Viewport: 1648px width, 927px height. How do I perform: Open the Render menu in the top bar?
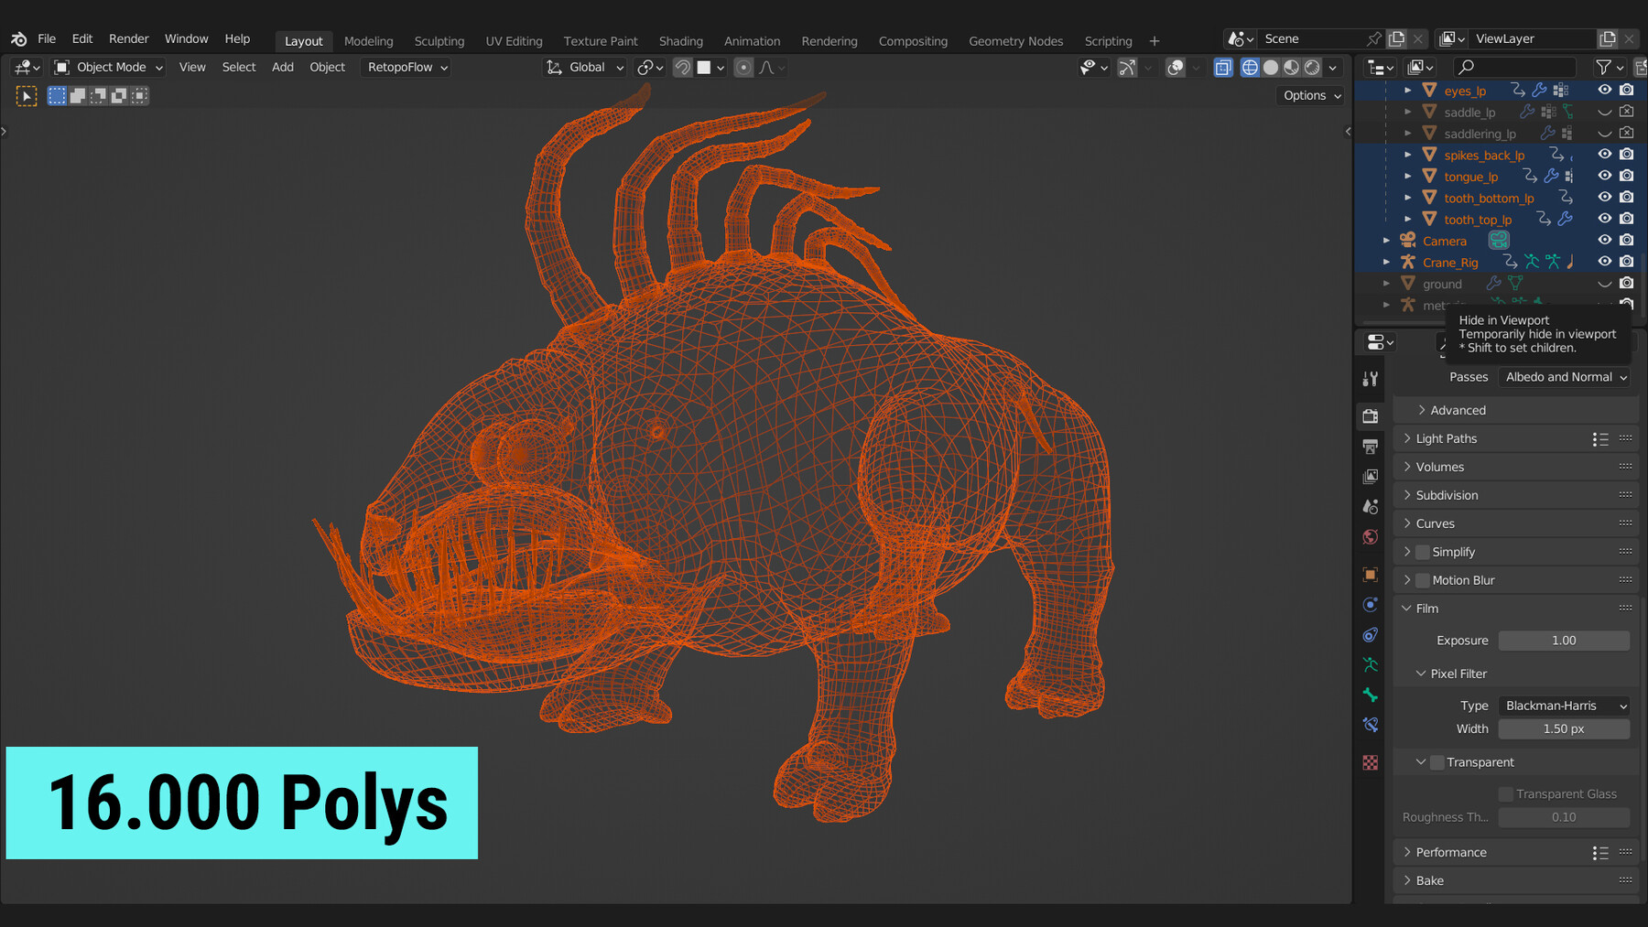pos(128,38)
